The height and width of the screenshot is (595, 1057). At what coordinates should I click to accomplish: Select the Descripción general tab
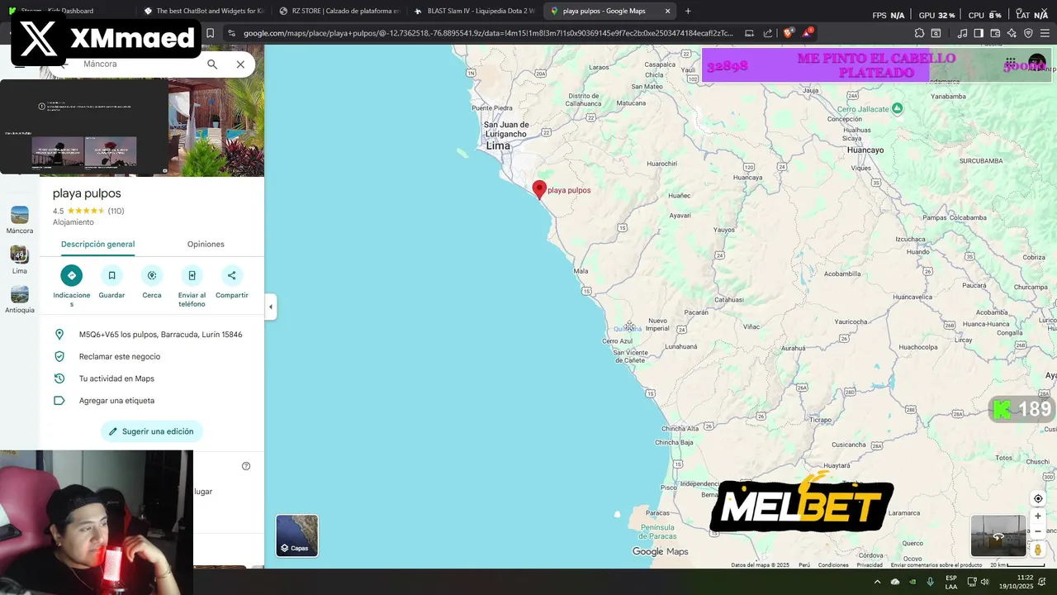pos(97,244)
